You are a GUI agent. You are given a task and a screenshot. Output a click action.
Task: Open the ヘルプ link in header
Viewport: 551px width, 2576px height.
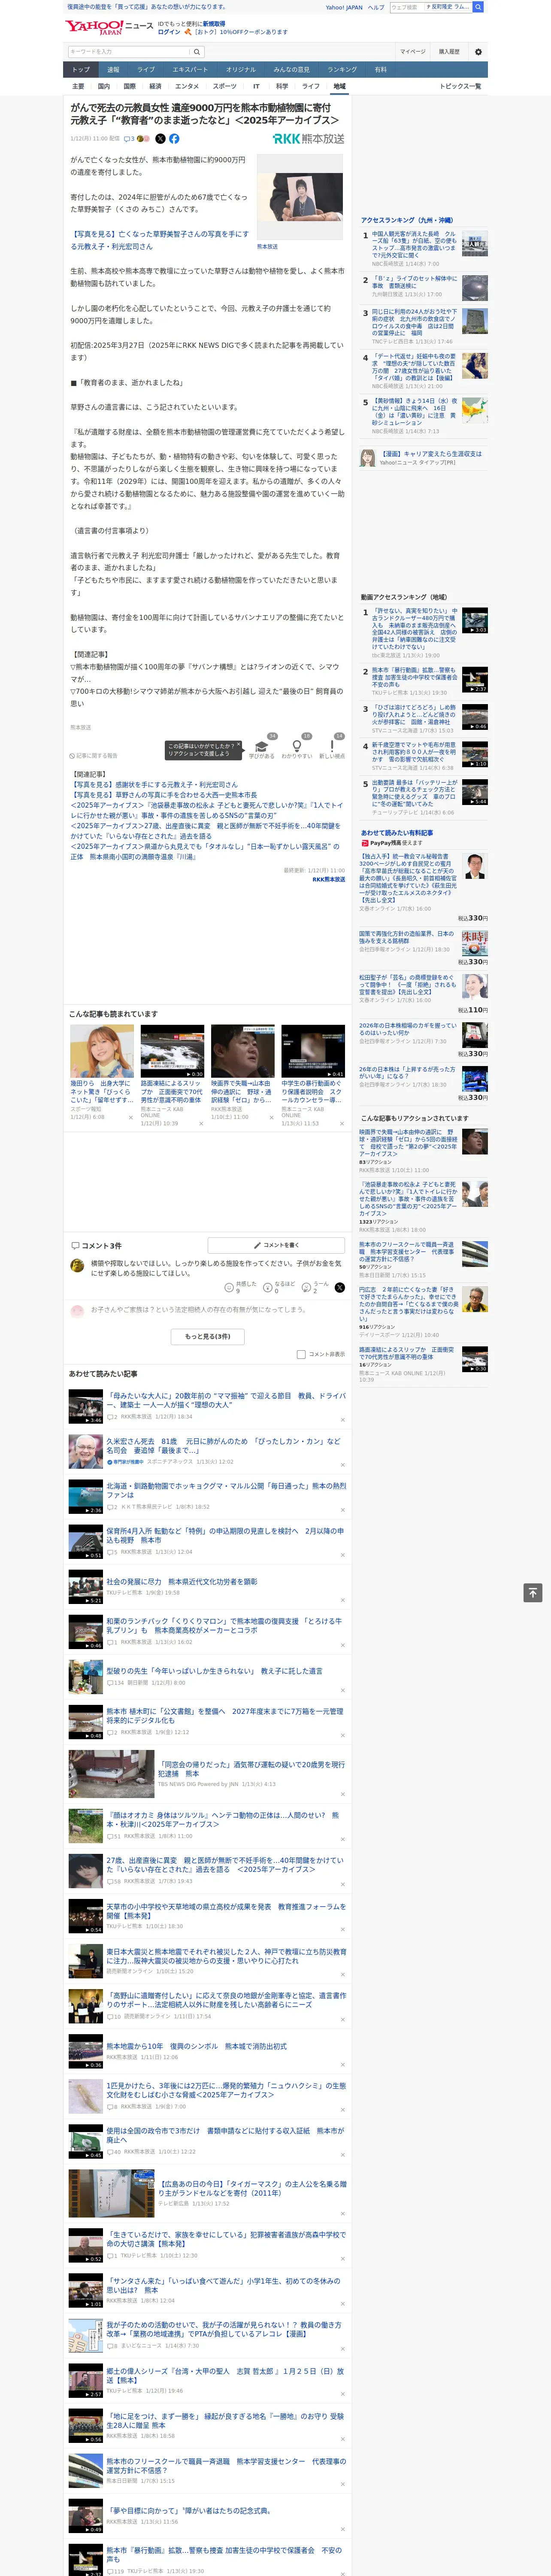(x=375, y=7)
